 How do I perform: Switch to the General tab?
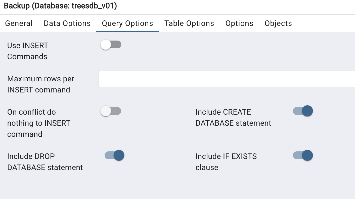point(19,23)
